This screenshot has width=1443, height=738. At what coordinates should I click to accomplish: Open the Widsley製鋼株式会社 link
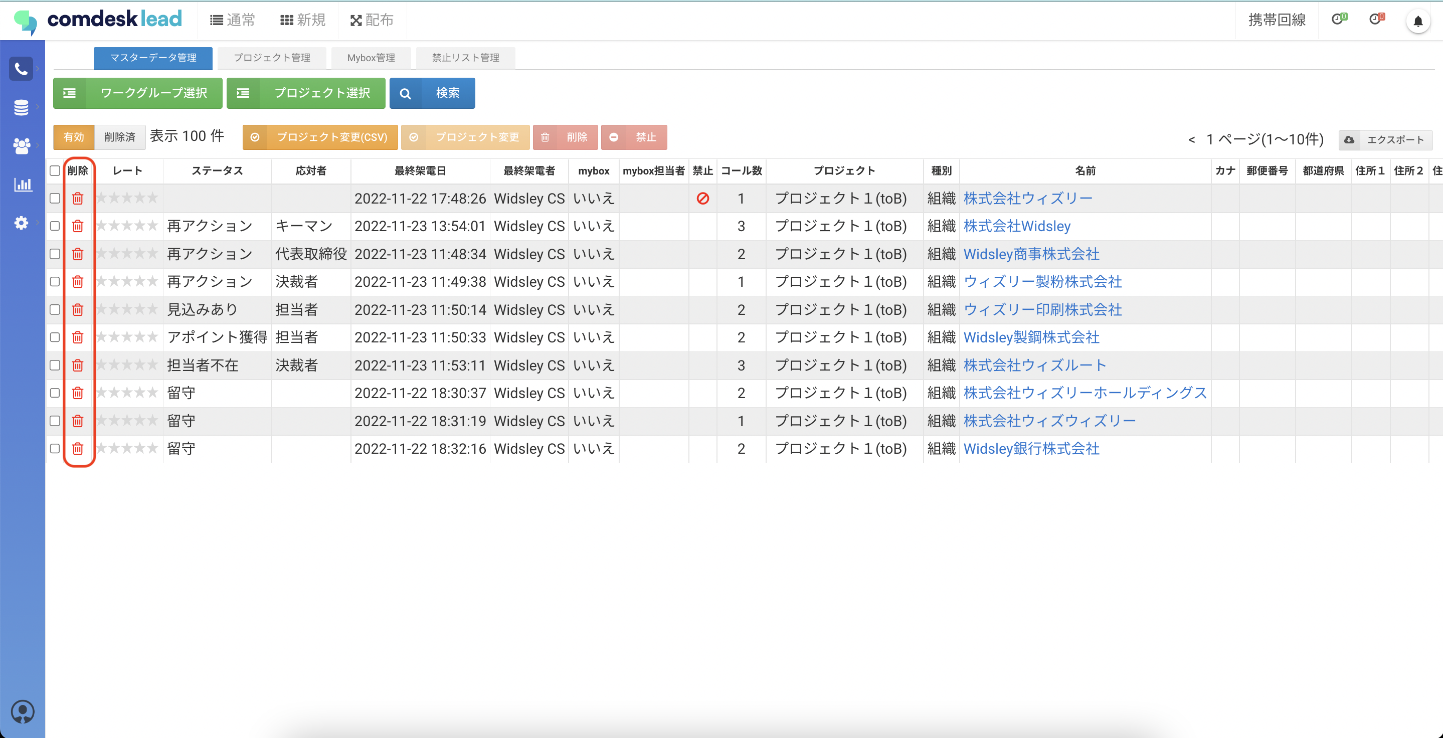click(1031, 337)
